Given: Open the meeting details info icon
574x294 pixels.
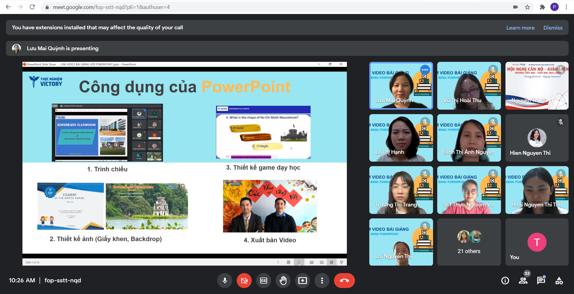Looking at the screenshot, I should point(505,281).
